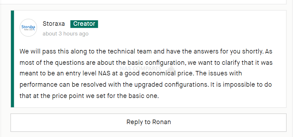Viewport: 295px width, 137px height.
Task: Click the NAS Compares watermark figure icon
Action: click(x=170, y=68)
